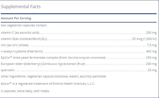Click the Saccharomyces cerevisiae italic text
The image size is (159, 98).
click(x=86, y=58)
